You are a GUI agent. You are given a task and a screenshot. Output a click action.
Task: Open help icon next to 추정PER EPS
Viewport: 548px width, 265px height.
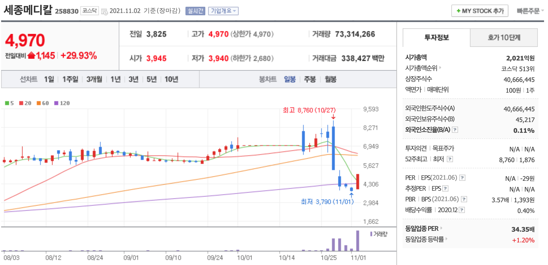click(445, 188)
